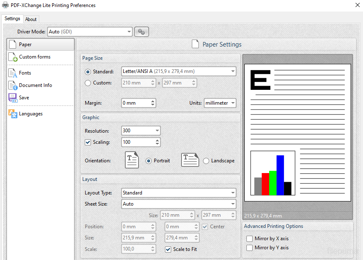The width and height of the screenshot is (363, 260).
Task: Switch to the About tab
Action: (x=31, y=19)
